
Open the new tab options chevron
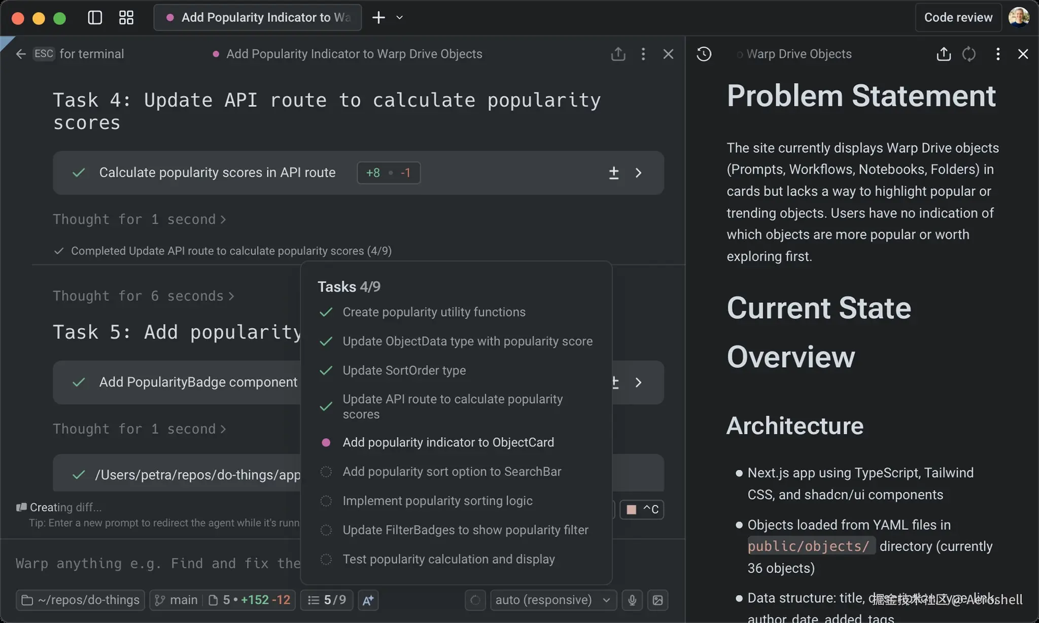pos(400,18)
